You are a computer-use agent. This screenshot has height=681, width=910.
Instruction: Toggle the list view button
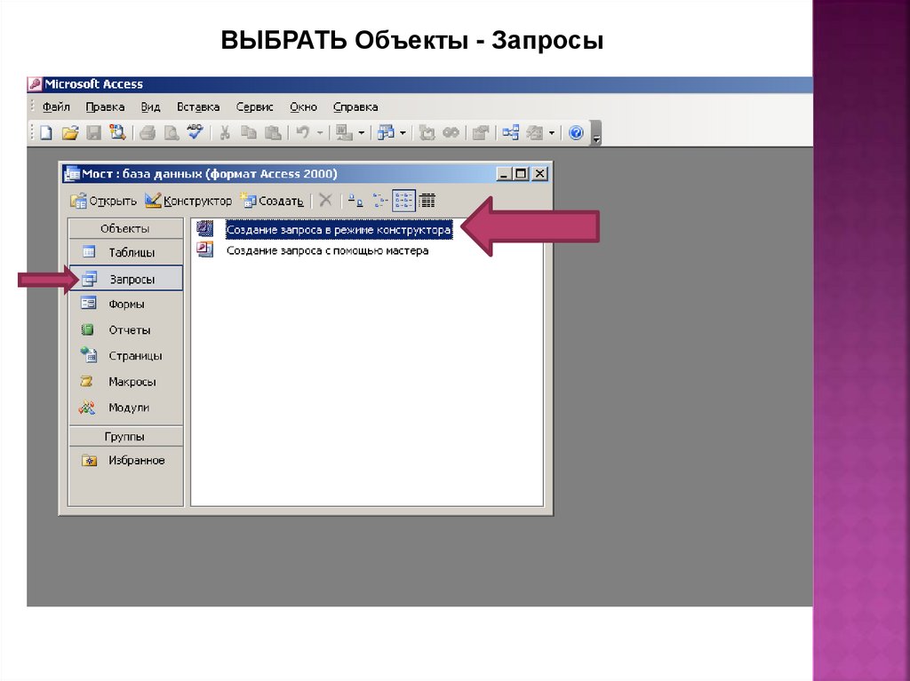403,201
